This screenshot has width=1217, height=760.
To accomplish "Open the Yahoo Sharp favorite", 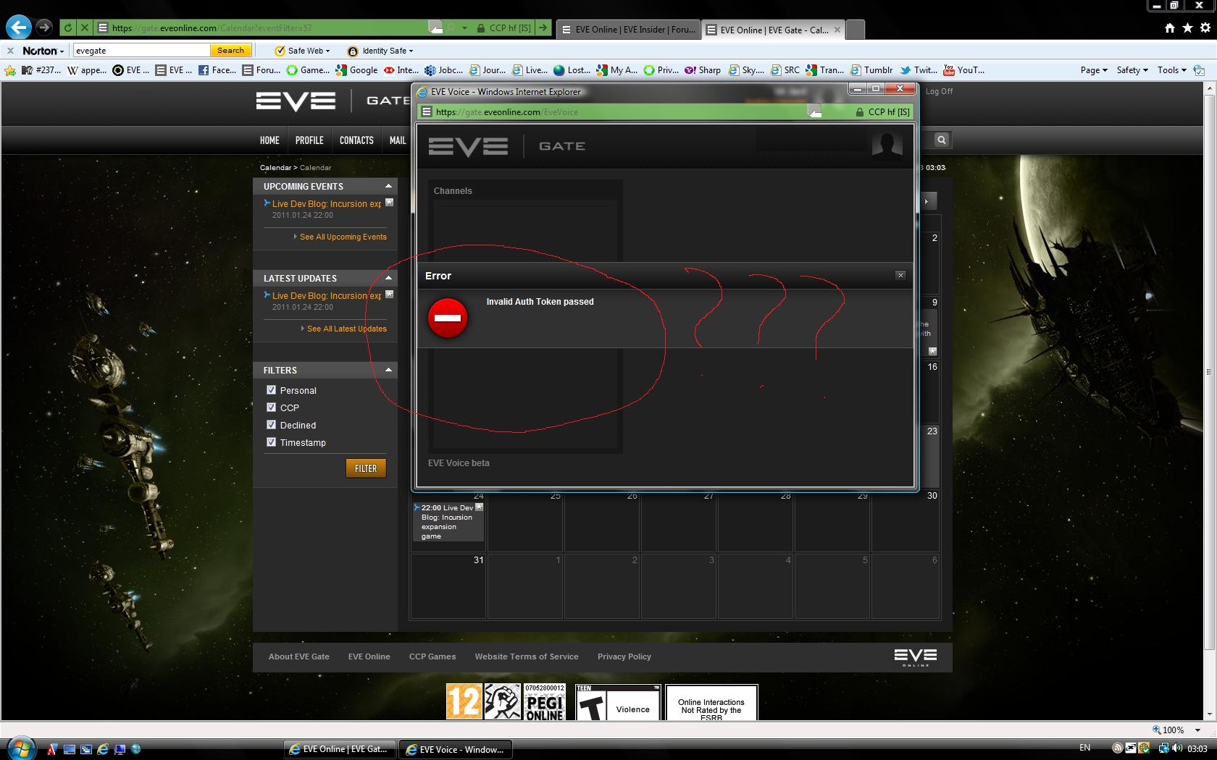I will click(703, 70).
